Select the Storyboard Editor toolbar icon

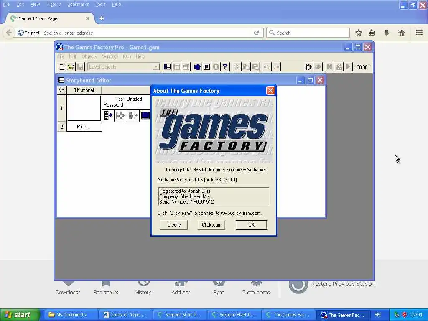tap(168, 67)
